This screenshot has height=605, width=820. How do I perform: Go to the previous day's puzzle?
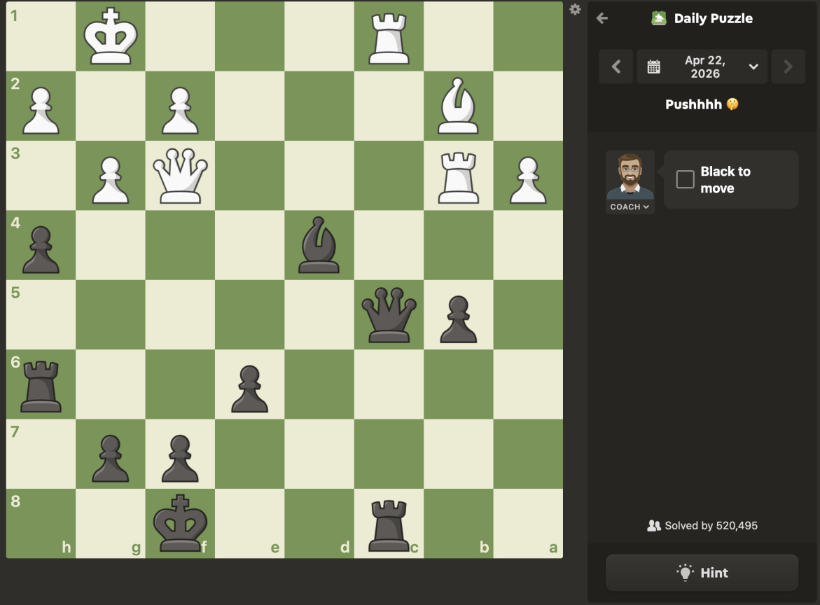coord(616,67)
